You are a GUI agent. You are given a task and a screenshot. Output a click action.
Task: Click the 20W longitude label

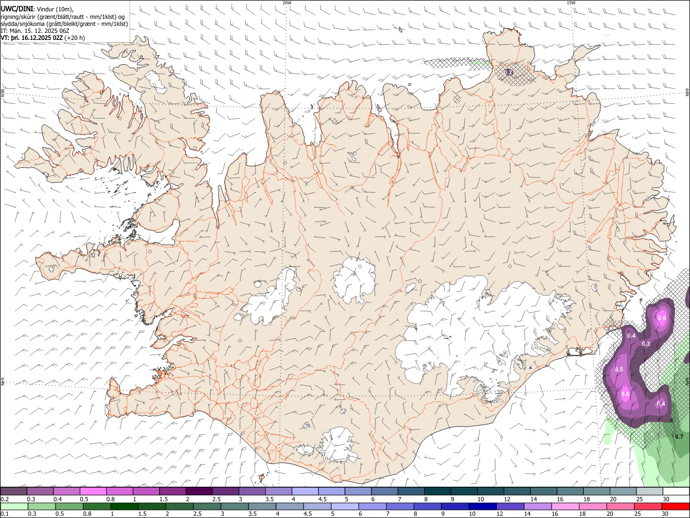(x=287, y=3)
